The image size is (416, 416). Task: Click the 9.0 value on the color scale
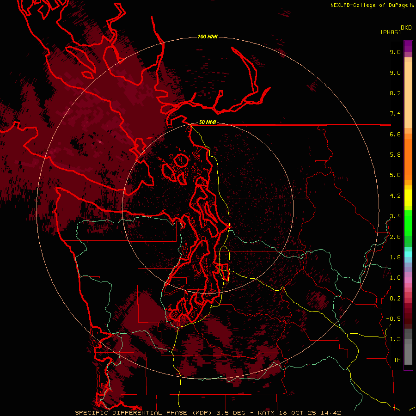tap(395, 73)
